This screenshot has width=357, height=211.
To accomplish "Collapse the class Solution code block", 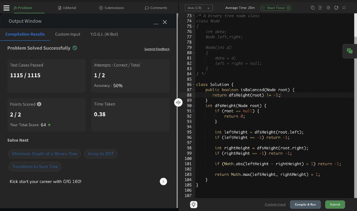I will point(193,85).
